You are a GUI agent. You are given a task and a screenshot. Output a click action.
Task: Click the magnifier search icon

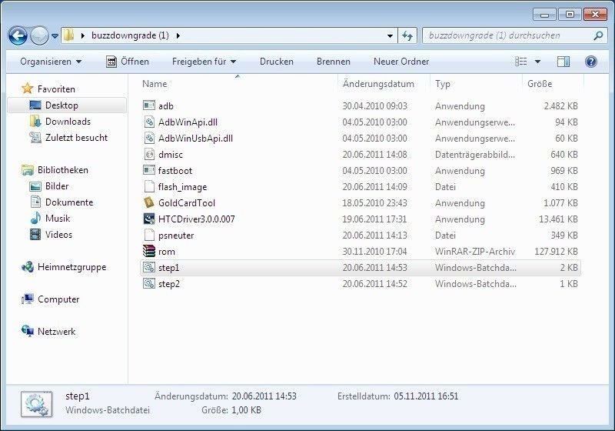coord(598,35)
